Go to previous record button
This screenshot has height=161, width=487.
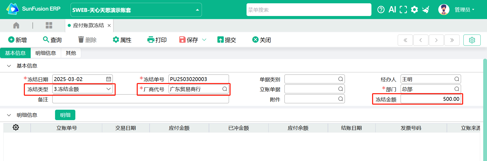pos(421,40)
